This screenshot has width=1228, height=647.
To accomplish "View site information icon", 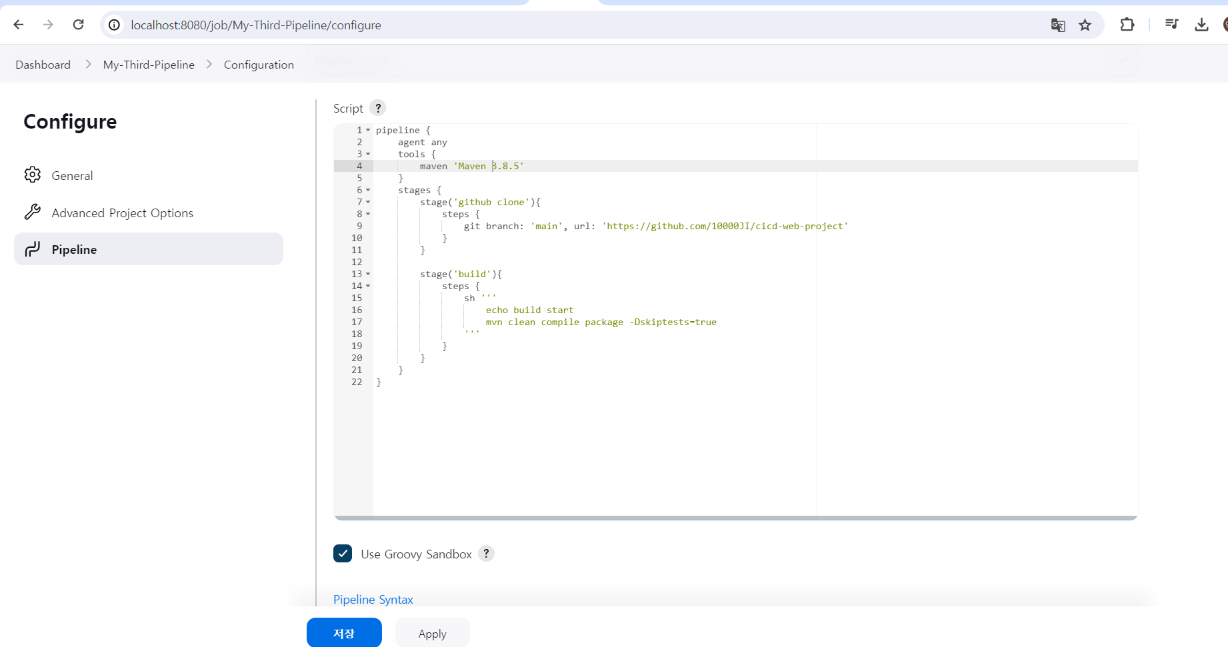I will [115, 25].
